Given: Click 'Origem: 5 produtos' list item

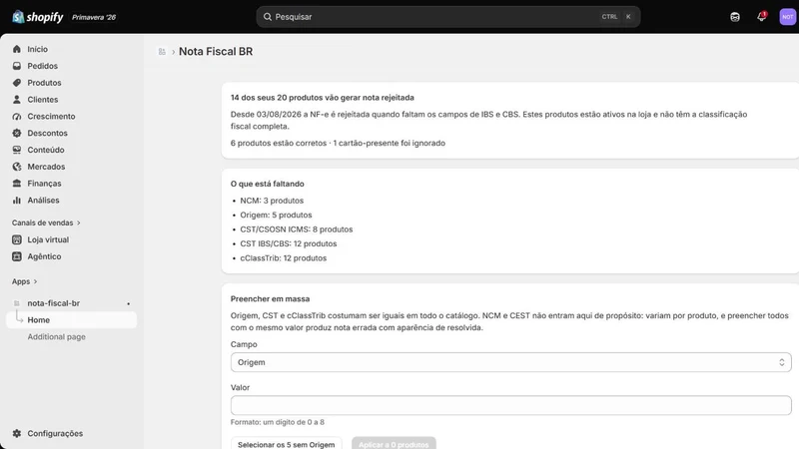Looking at the screenshot, I should [x=276, y=215].
